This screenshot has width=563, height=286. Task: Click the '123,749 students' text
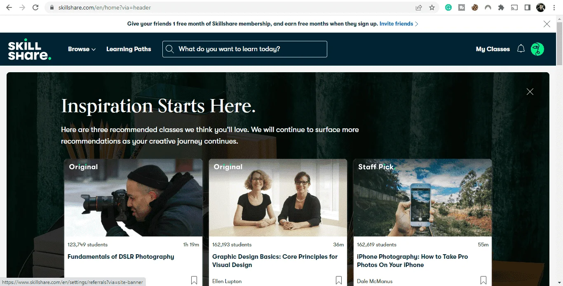pyautogui.click(x=87, y=245)
